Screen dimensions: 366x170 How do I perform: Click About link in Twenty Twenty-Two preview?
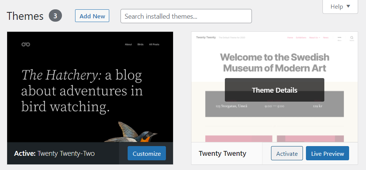(128, 44)
